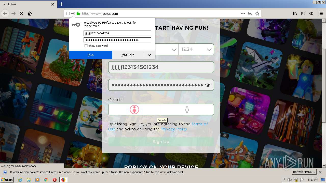Open Firefox account icon
The height and width of the screenshot is (183, 326).
click(311, 13)
